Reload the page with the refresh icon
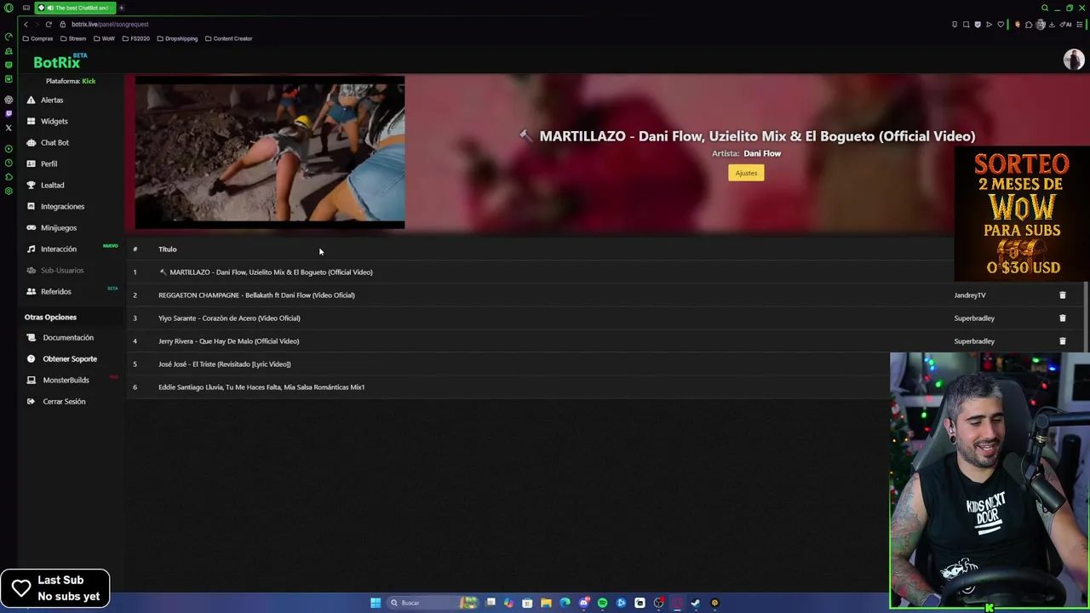The image size is (1090, 613). pyautogui.click(x=49, y=24)
